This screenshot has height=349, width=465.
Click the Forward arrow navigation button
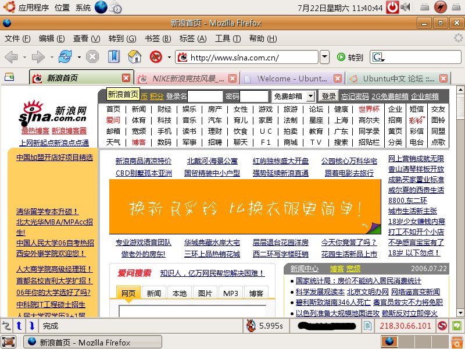tap(38, 57)
